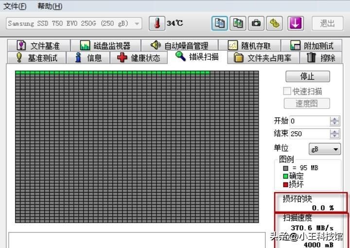Click the 结束 value input field
The width and height of the screenshot is (350, 248).
pyautogui.click(x=310, y=134)
